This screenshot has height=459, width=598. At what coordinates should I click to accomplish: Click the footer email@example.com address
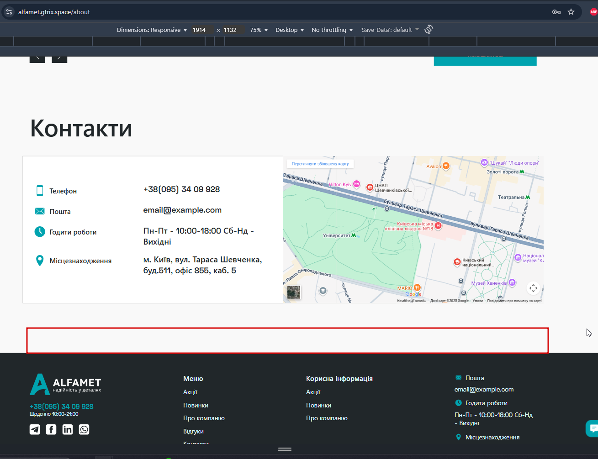(x=484, y=390)
